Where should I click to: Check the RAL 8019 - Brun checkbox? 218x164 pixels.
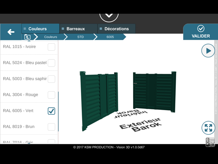click(x=51, y=127)
